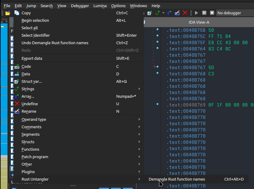
Task: Click the Data icon in the menu
Action: coord(17,74)
